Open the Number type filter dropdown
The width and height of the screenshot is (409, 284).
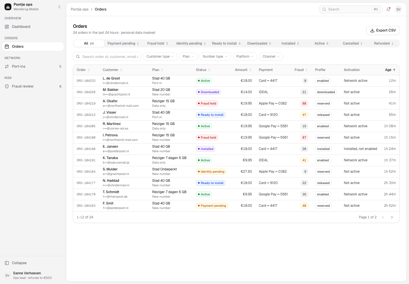point(215,57)
